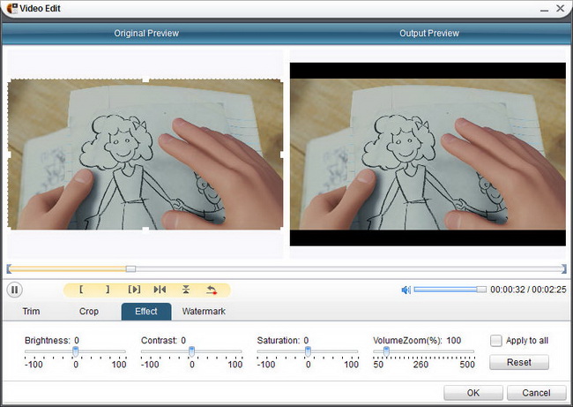Click the undo/revert arrow icon
The image size is (573, 407).
(x=212, y=290)
